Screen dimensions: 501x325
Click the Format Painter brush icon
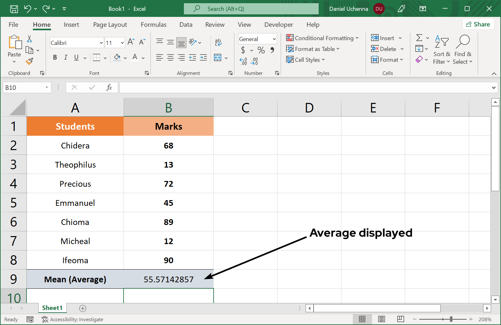(x=30, y=61)
